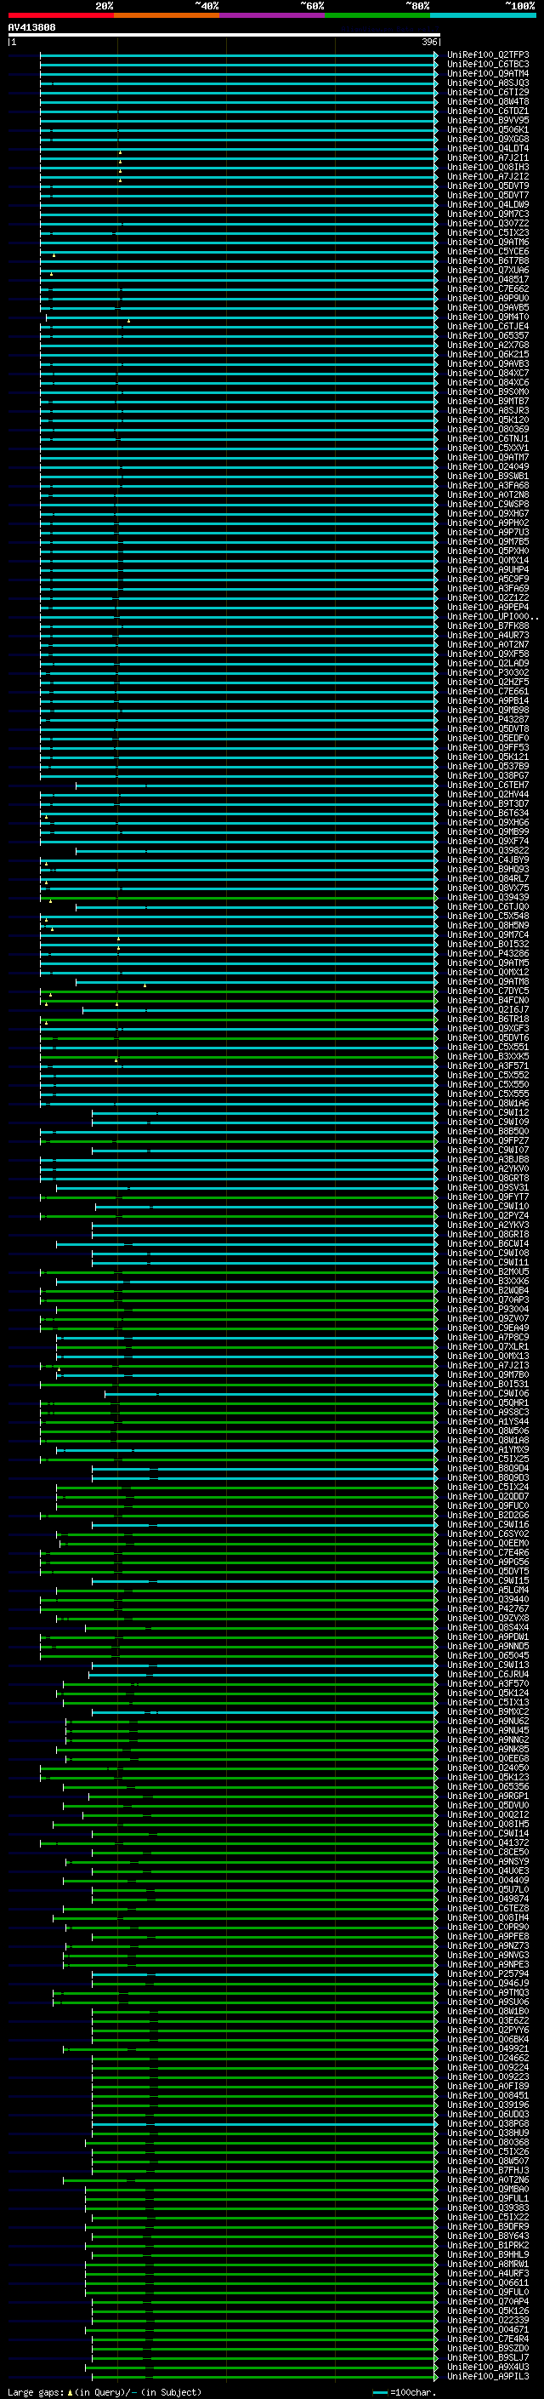Select label UniRef100_A7J2I1
The height and width of the screenshot is (2399, 544).
pos(488,157)
